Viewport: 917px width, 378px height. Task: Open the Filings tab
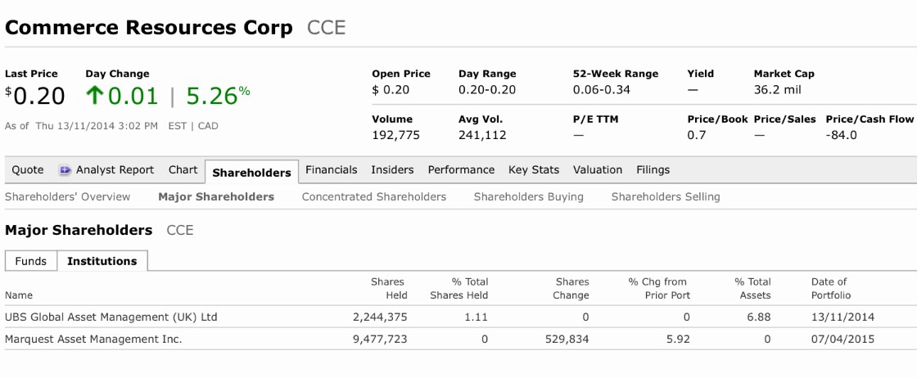(653, 170)
